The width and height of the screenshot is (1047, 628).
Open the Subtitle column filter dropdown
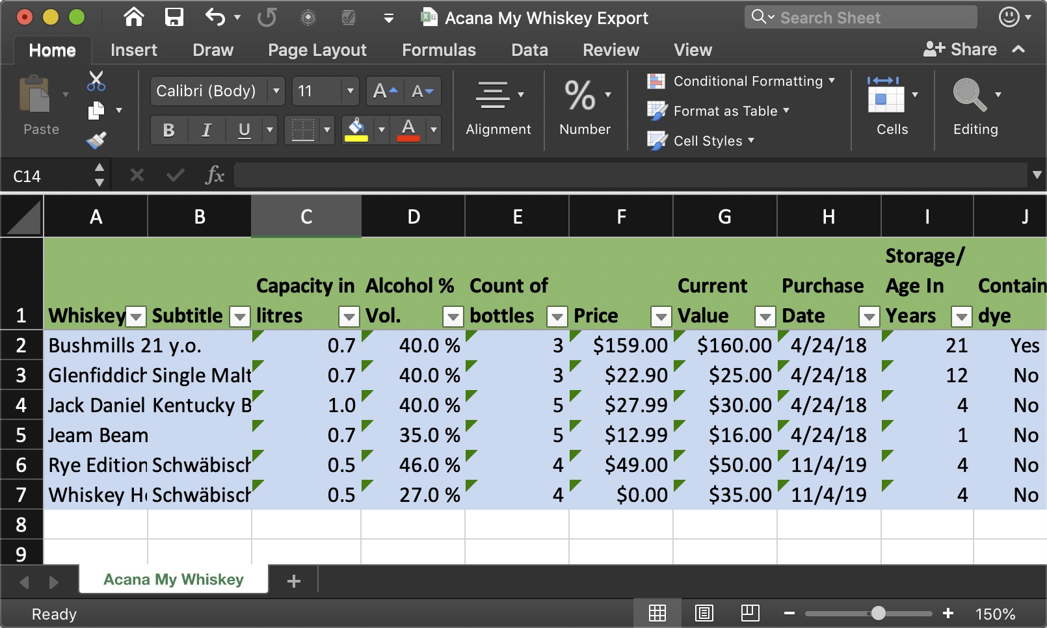(240, 317)
